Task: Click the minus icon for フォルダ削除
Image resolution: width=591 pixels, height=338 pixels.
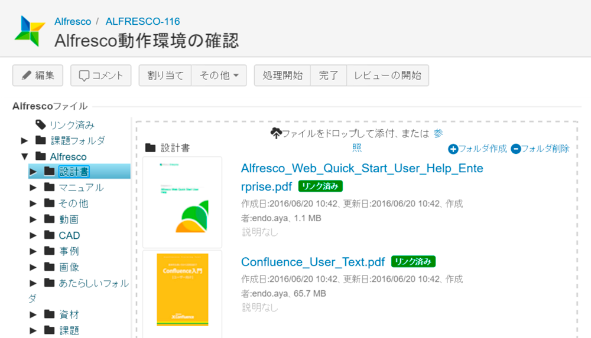Action: 515,149
